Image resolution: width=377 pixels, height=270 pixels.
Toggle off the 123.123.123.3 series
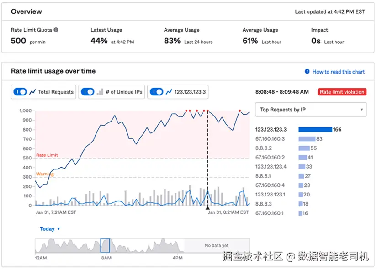pos(157,92)
